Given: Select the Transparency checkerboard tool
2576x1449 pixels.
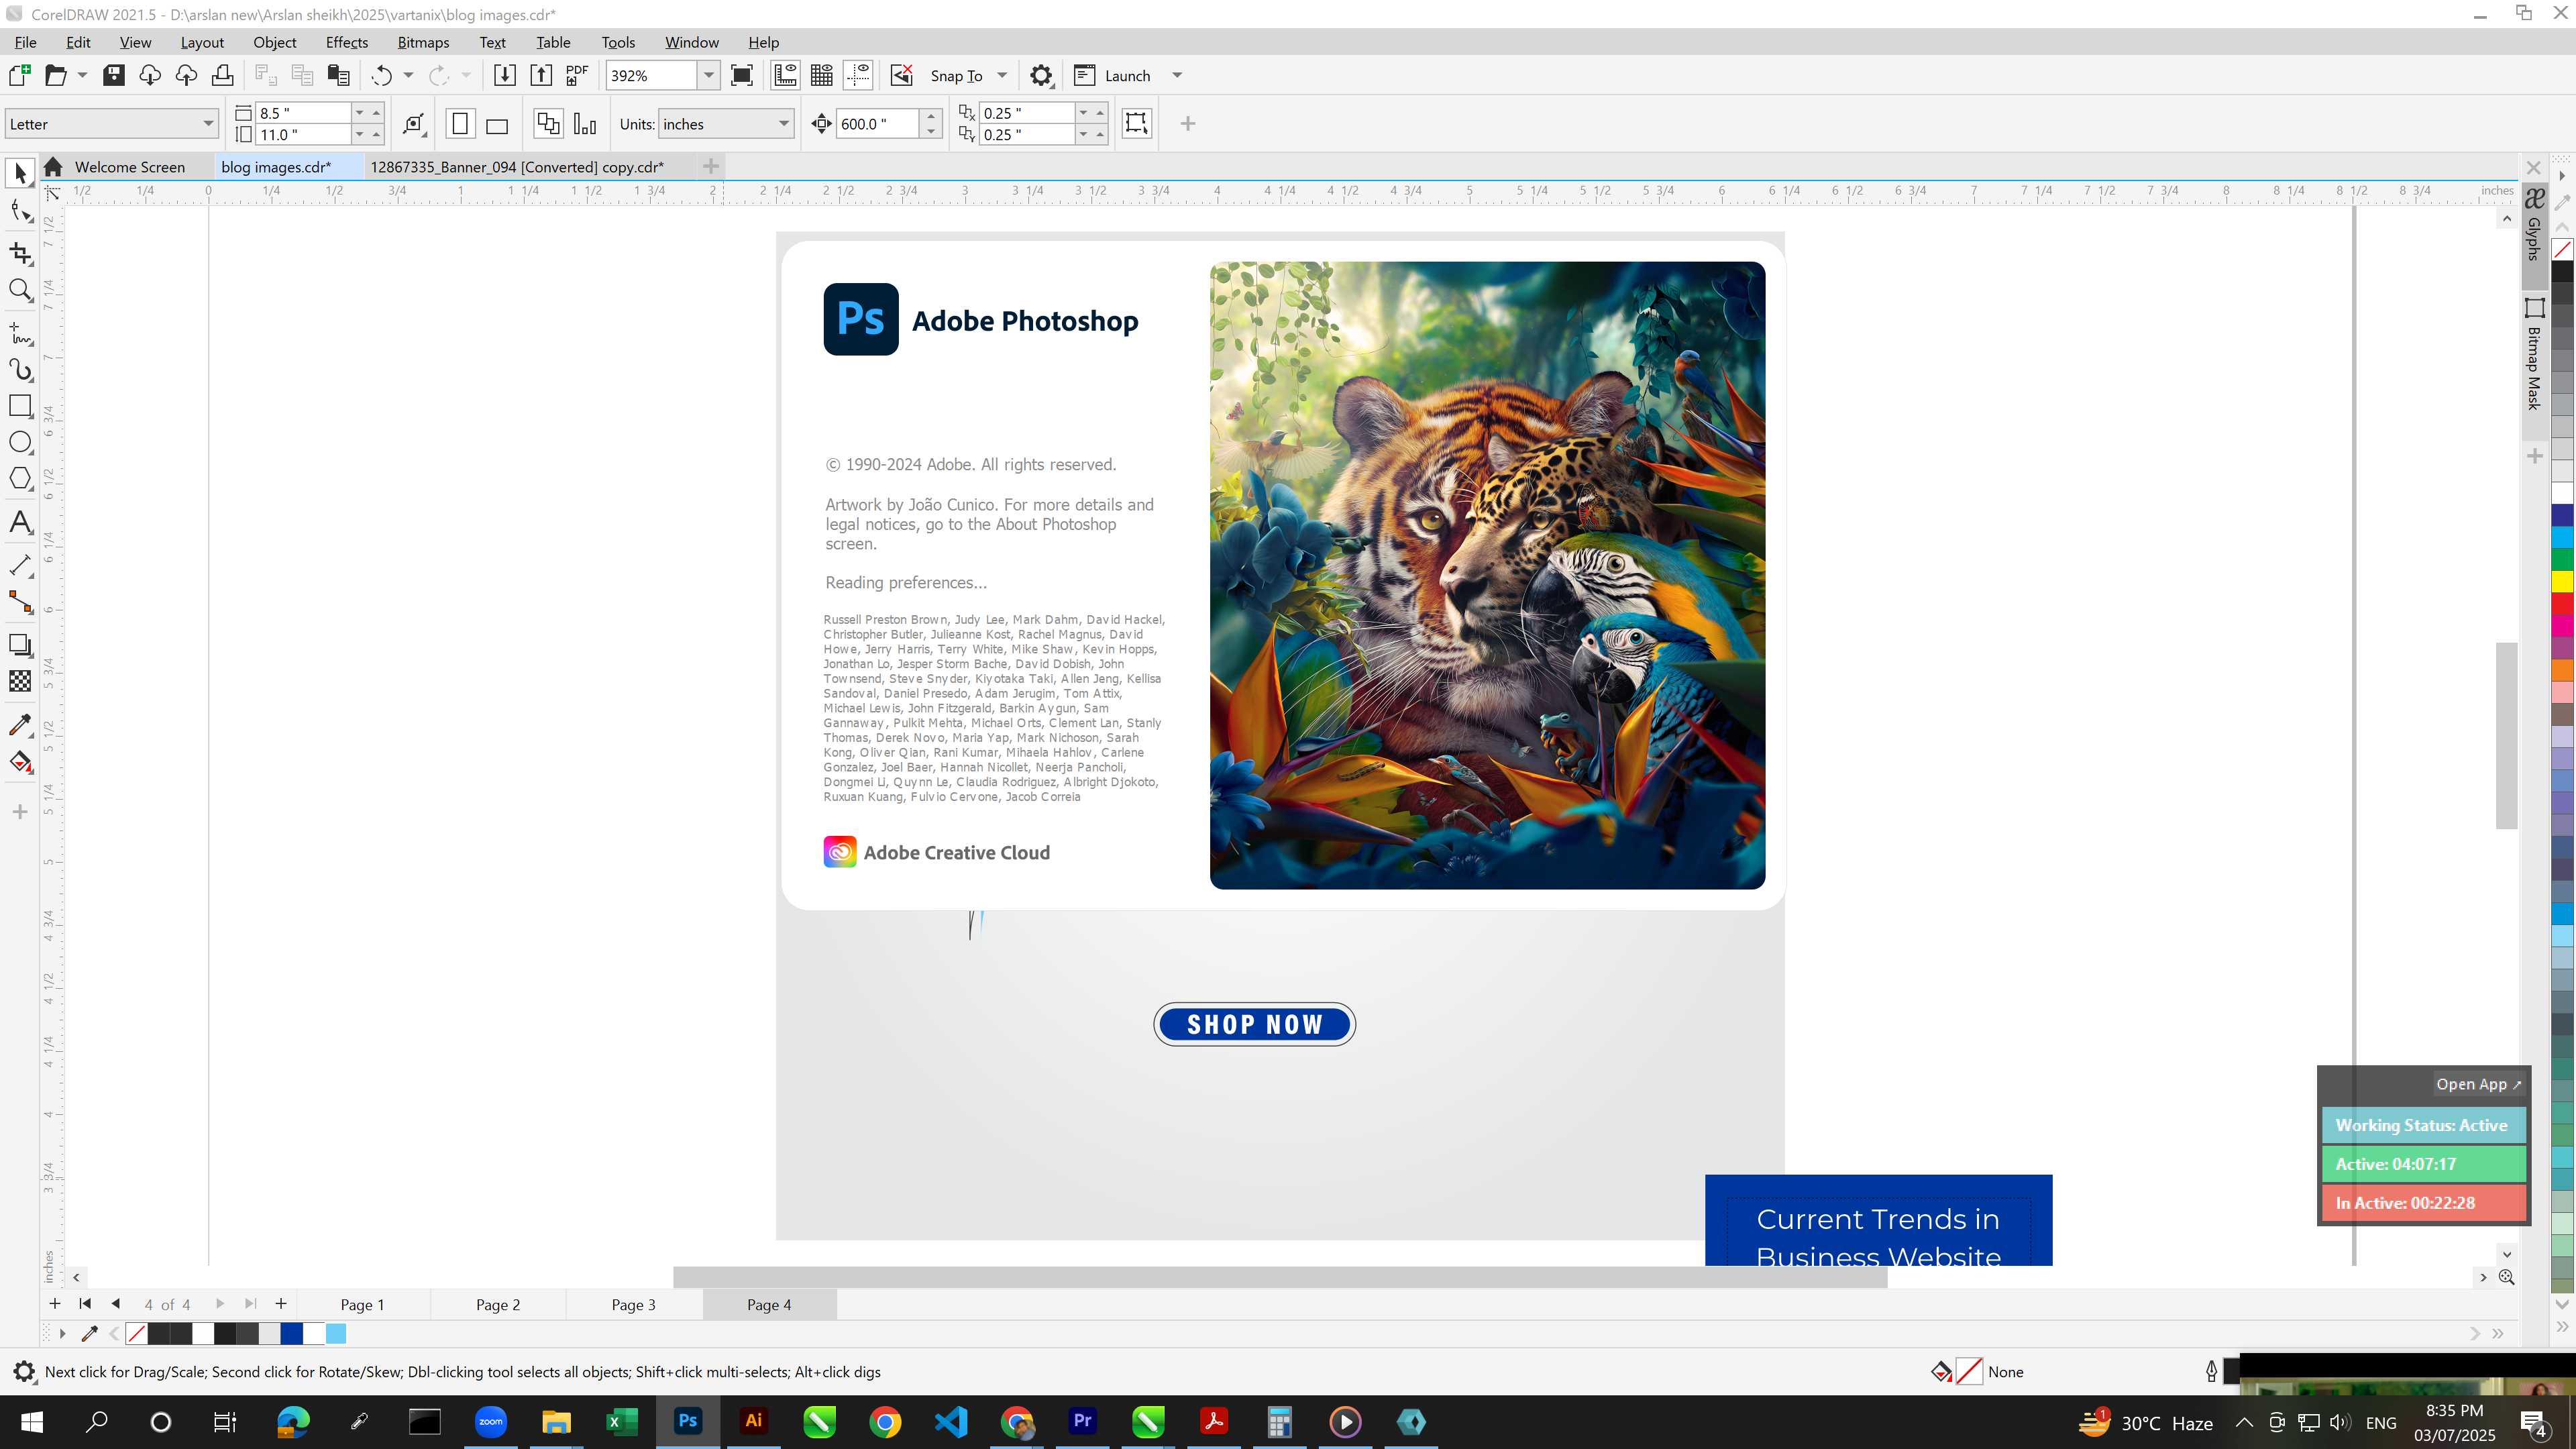Looking at the screenshot, I should pos(20,681).
